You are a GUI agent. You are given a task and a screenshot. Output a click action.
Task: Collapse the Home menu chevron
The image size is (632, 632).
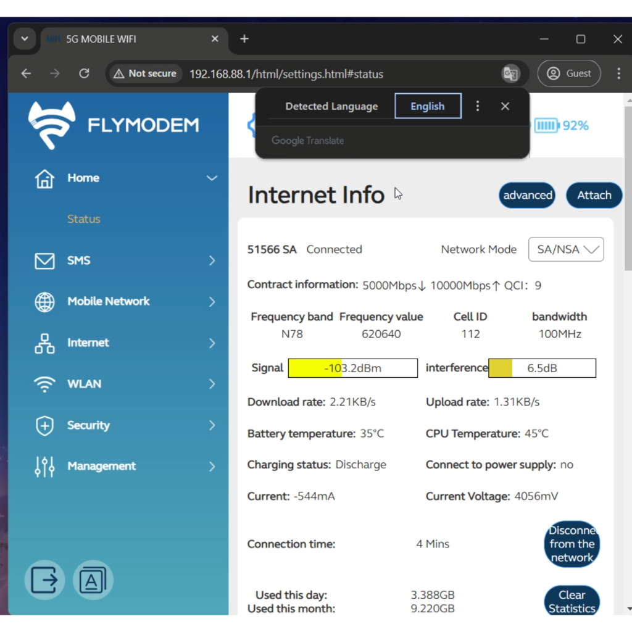coord(212,178)
